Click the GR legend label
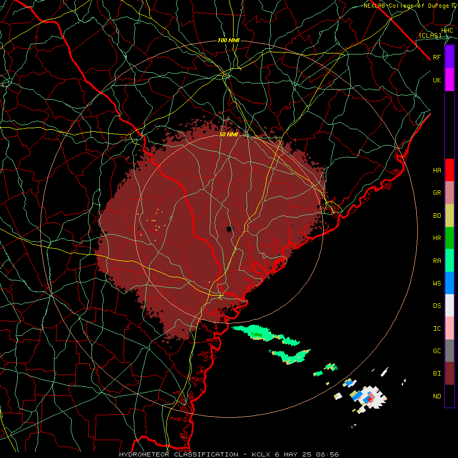458x458 pixels. (x=437, y=193)
